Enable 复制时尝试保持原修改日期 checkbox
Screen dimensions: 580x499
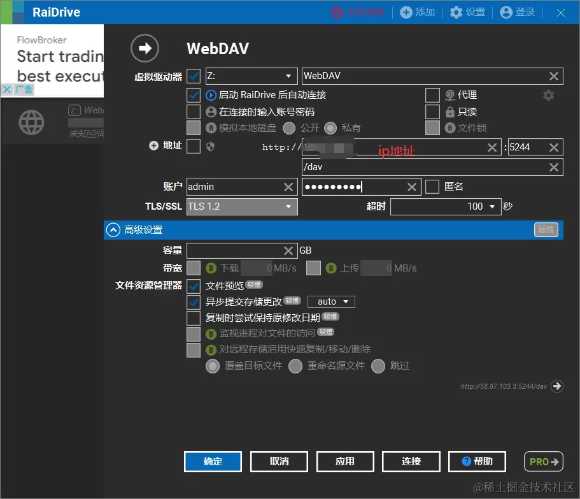pyautogui.click(x=194, y=318)
